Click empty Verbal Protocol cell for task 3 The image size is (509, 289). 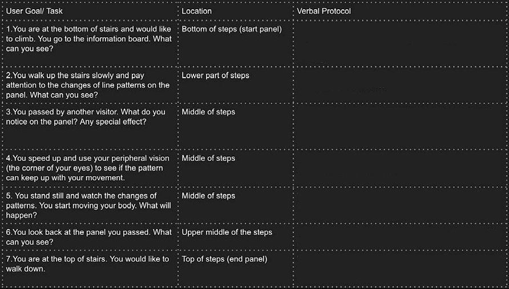coord(401,127)
